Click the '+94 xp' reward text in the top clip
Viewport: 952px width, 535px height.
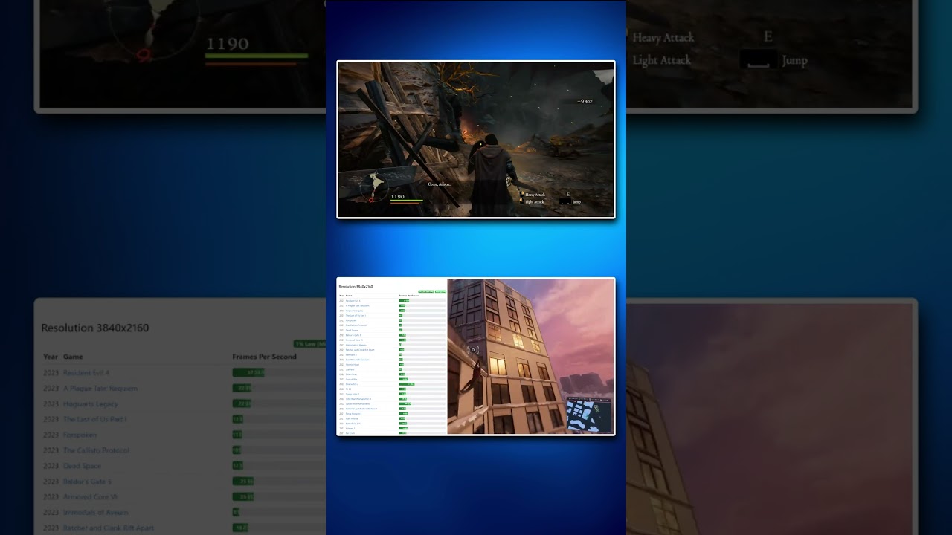[585, 101]
